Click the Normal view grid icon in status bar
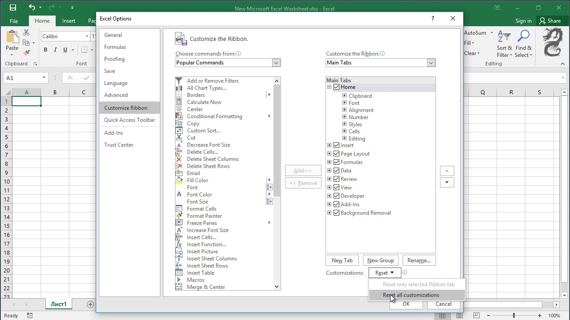The height and width of the screenshot is (320, 570). (442, 316)
